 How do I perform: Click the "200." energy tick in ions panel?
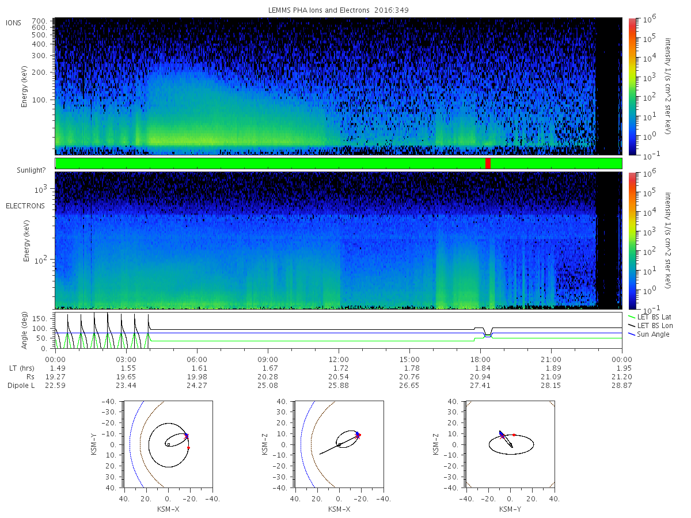tap(39, 73)
